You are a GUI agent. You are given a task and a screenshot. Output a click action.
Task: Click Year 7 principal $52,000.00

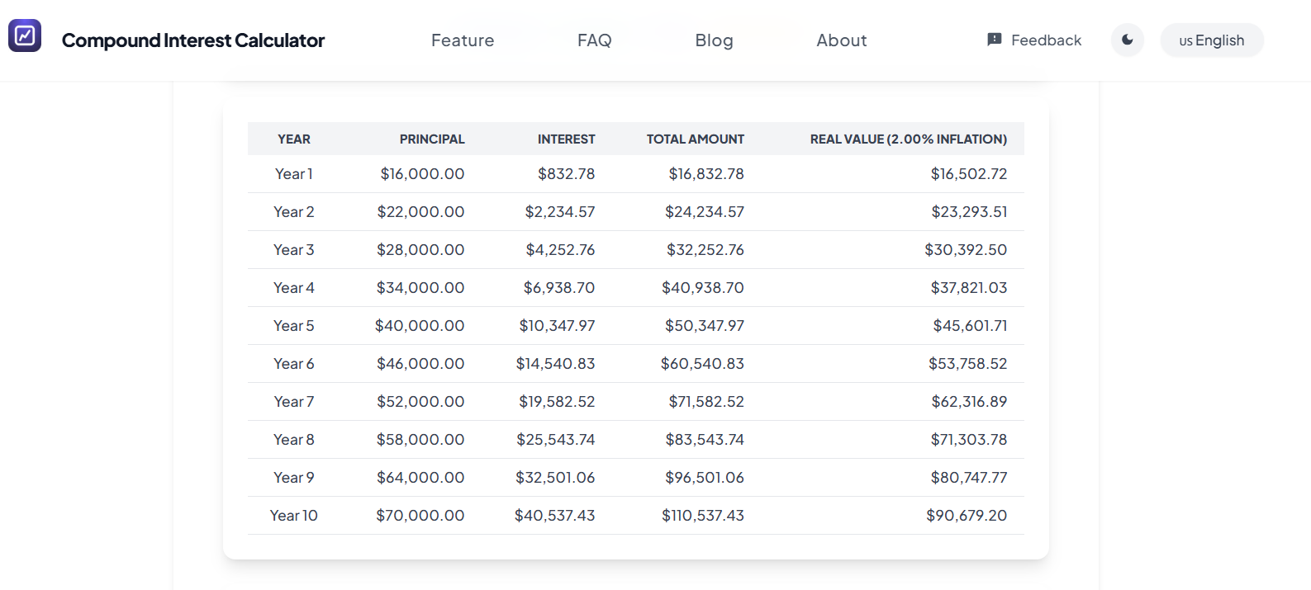[420, 402]
